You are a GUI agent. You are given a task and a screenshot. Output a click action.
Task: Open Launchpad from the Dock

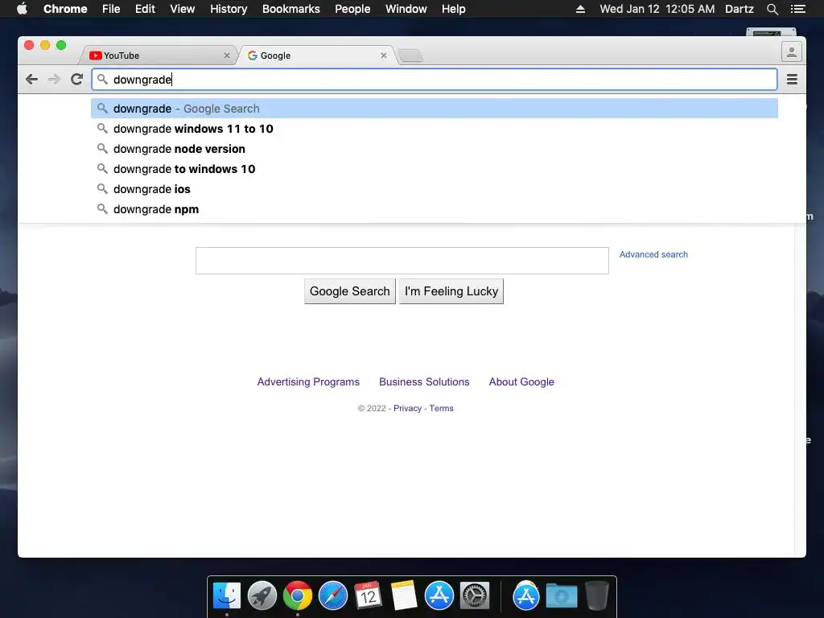262,595
